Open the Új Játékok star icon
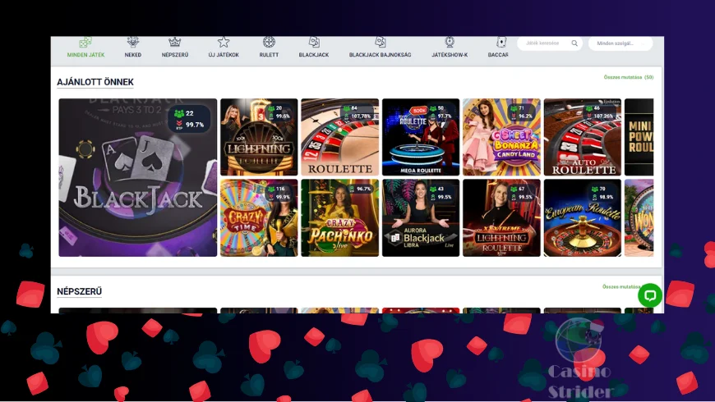 [224, 42]
